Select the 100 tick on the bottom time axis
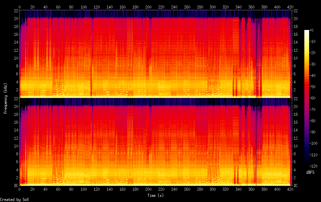 point(84,189)
